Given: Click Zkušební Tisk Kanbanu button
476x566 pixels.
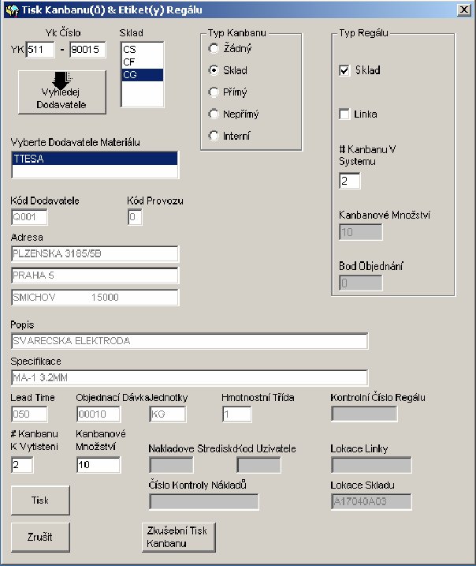Looking at the screenshot, I should (x=179, y=537).
